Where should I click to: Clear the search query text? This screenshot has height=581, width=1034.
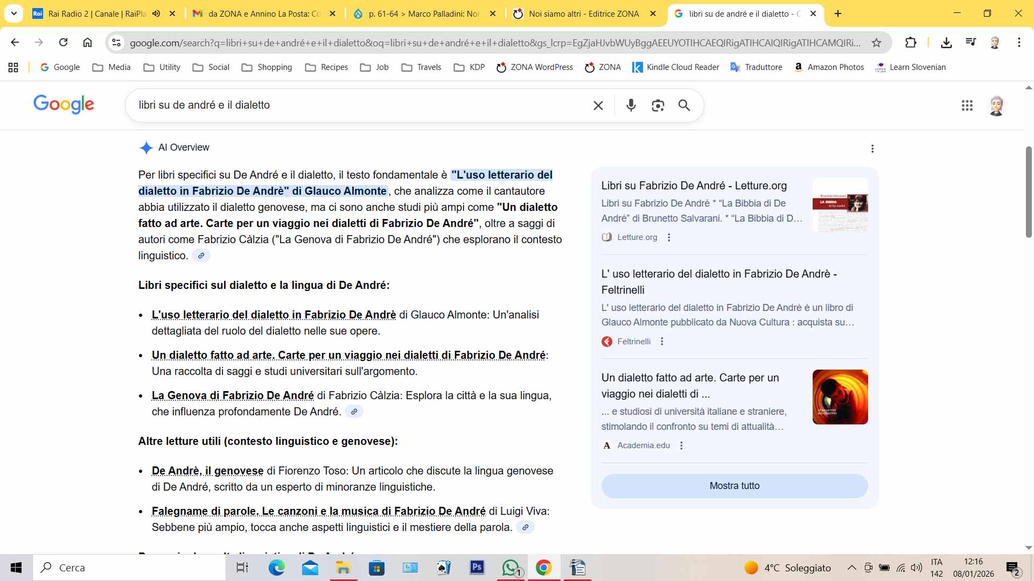tap(598, 105)
